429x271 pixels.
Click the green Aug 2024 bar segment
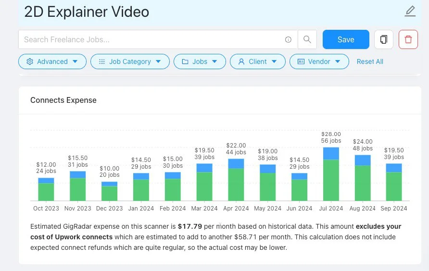[363, 183]
